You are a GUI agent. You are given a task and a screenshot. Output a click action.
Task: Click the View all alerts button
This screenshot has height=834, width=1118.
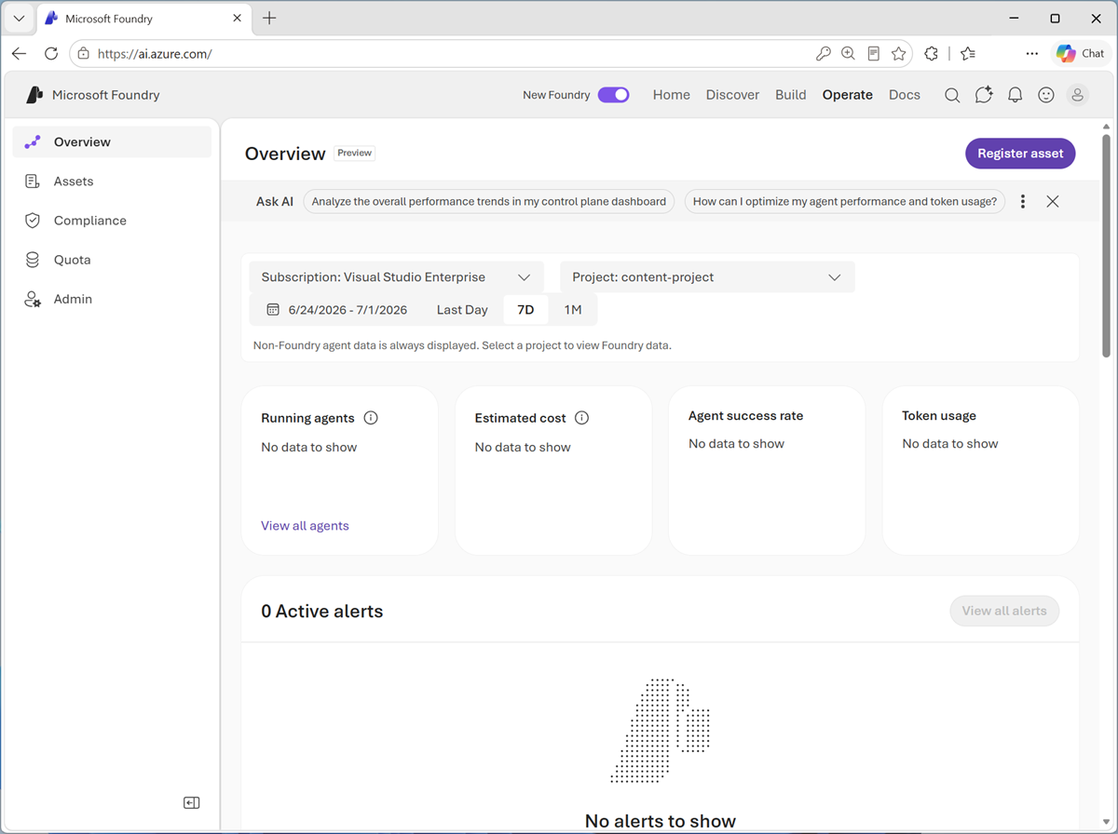(x=1004, y=611)
